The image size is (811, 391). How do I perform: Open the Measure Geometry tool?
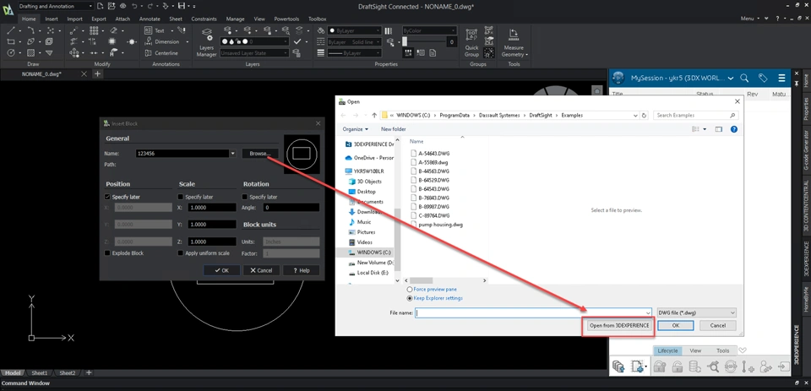pyautogui.click(x=514, y=42)
